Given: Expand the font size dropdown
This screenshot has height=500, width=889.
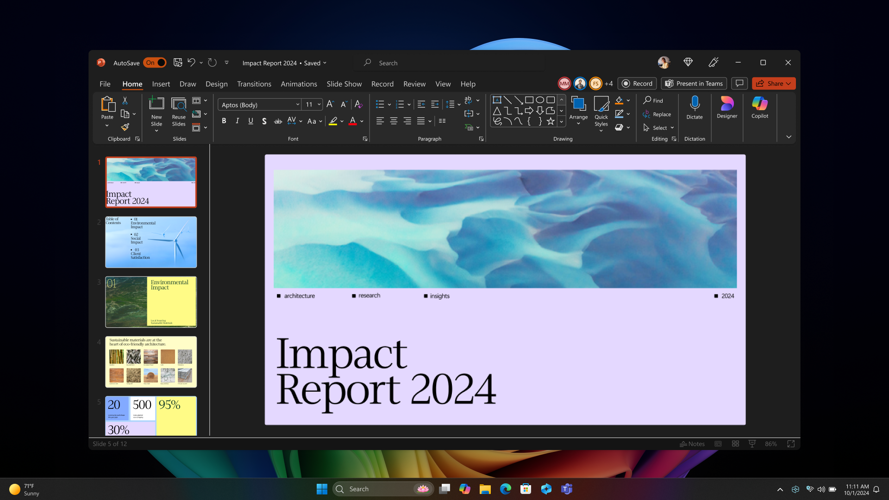Looking at the screenshot, I should click(319, 105).
